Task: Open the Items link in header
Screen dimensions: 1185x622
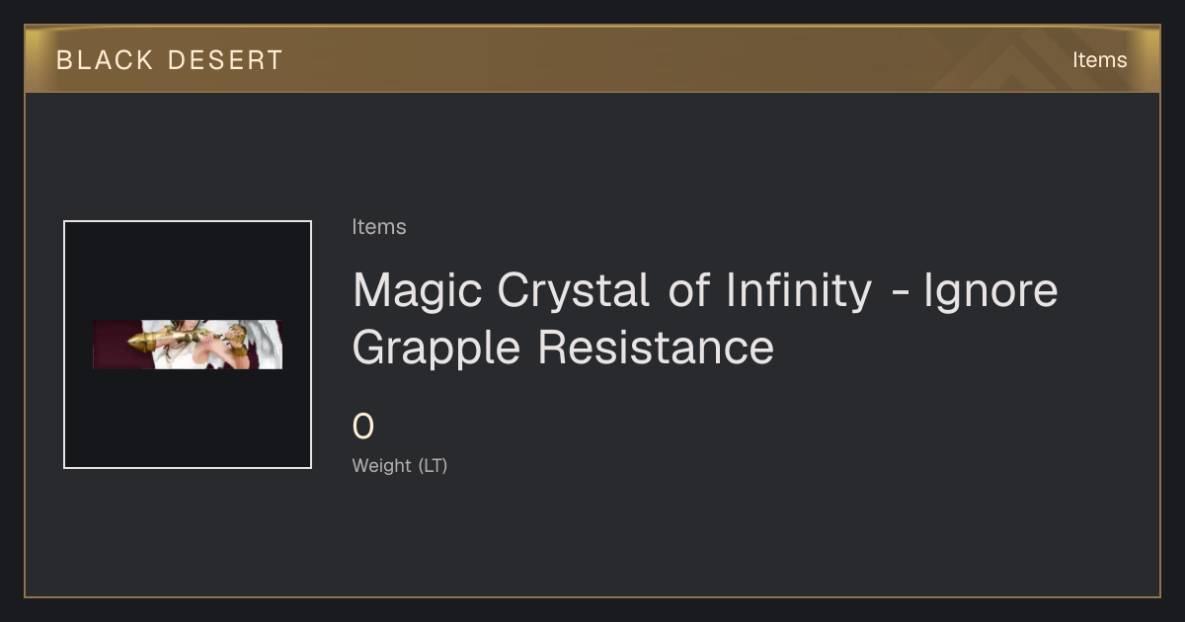Action: (x=1099, y=60)
